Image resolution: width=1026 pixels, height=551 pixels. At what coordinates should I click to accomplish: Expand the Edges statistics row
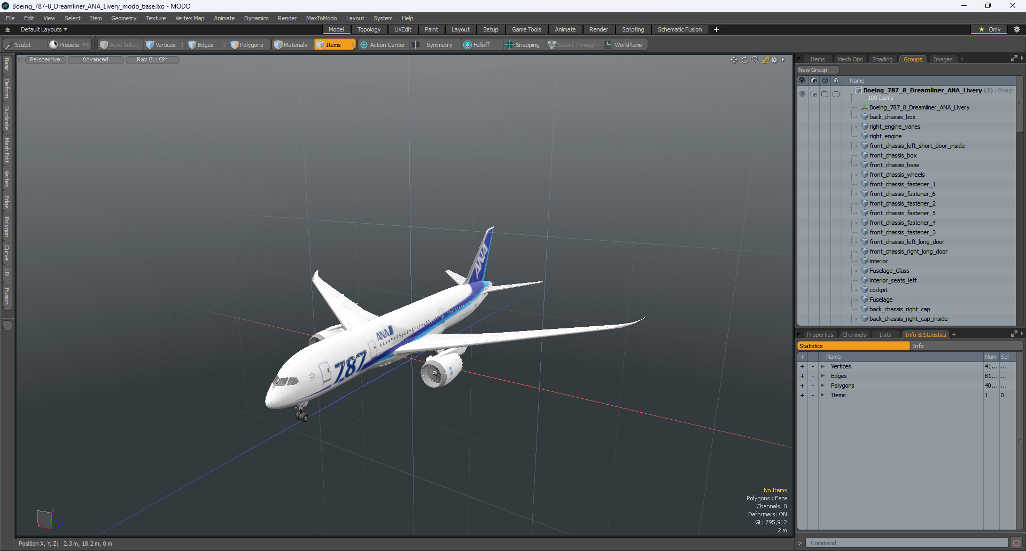click(822, 376)
